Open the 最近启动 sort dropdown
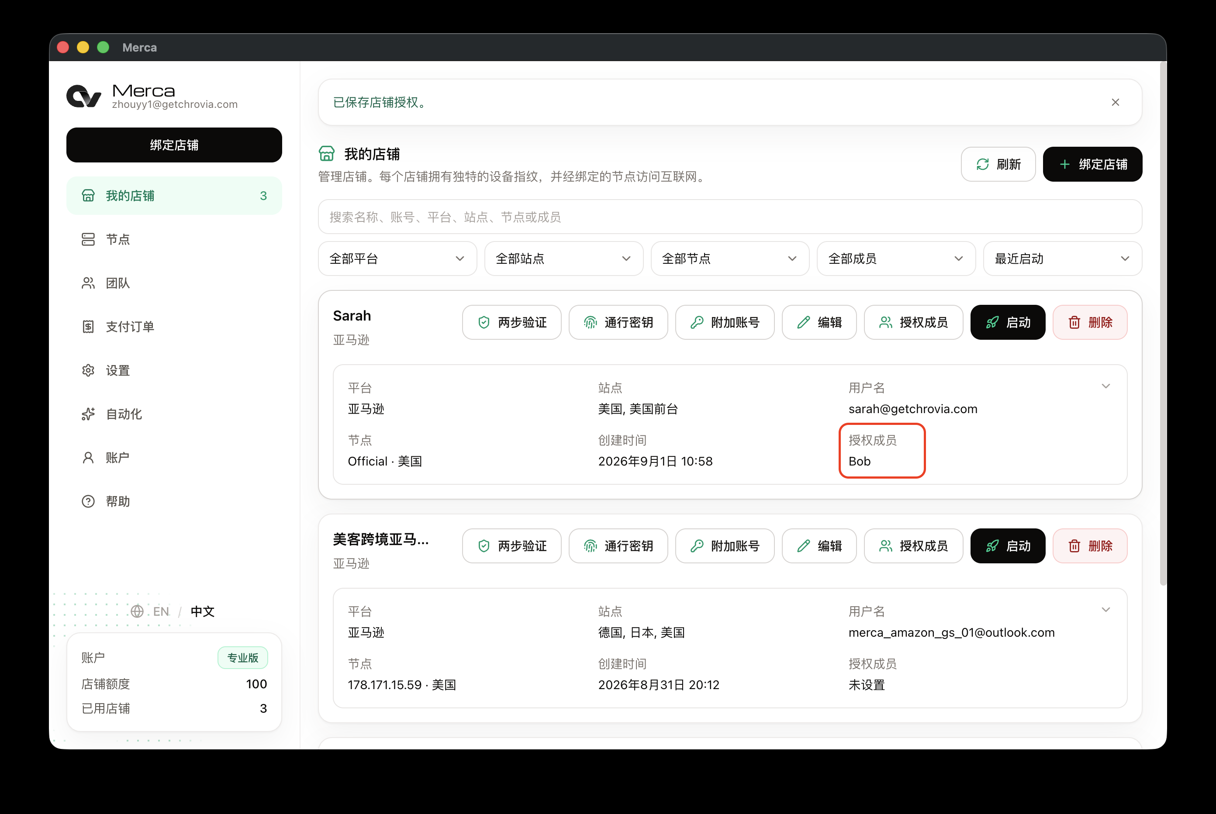The width and height of the screenshot is (1216, 814). pyautogui.click(x=1062, y=259)
